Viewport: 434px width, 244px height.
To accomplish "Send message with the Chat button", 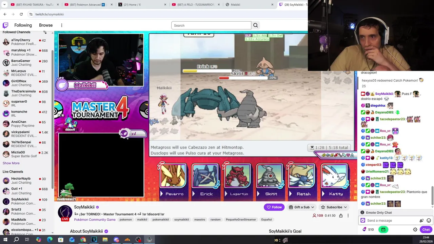I will tap(426, 229).
